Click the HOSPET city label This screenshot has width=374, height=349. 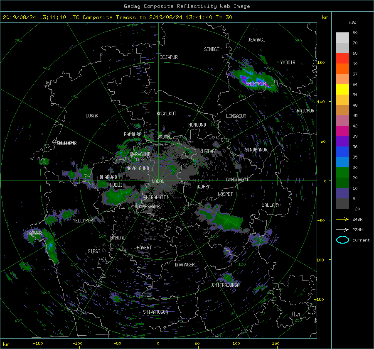[225, 194]
